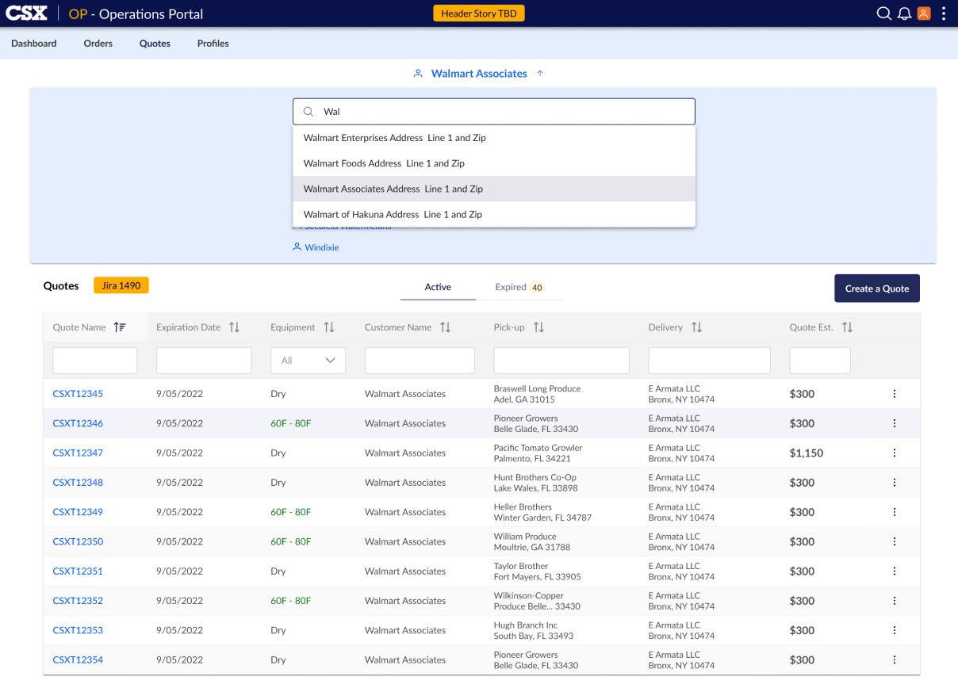Open quote CSXT12354 link
This screenshot has height=688, width=958.
click(78, 660)
